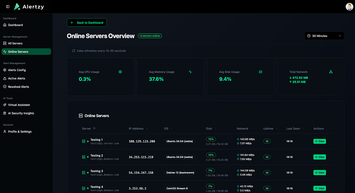Click IP address 3.253.98.2
The width and height of the screenshot is (355, 193).
pos(138,188)
